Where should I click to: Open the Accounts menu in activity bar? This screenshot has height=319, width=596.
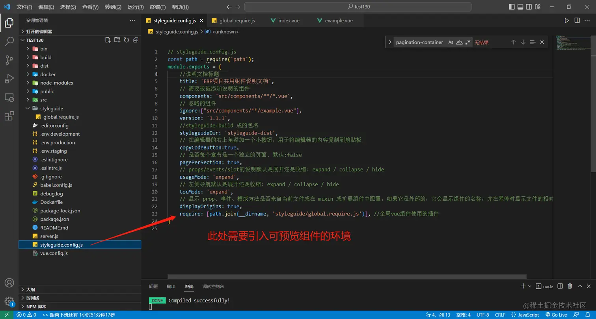[9, 283]
